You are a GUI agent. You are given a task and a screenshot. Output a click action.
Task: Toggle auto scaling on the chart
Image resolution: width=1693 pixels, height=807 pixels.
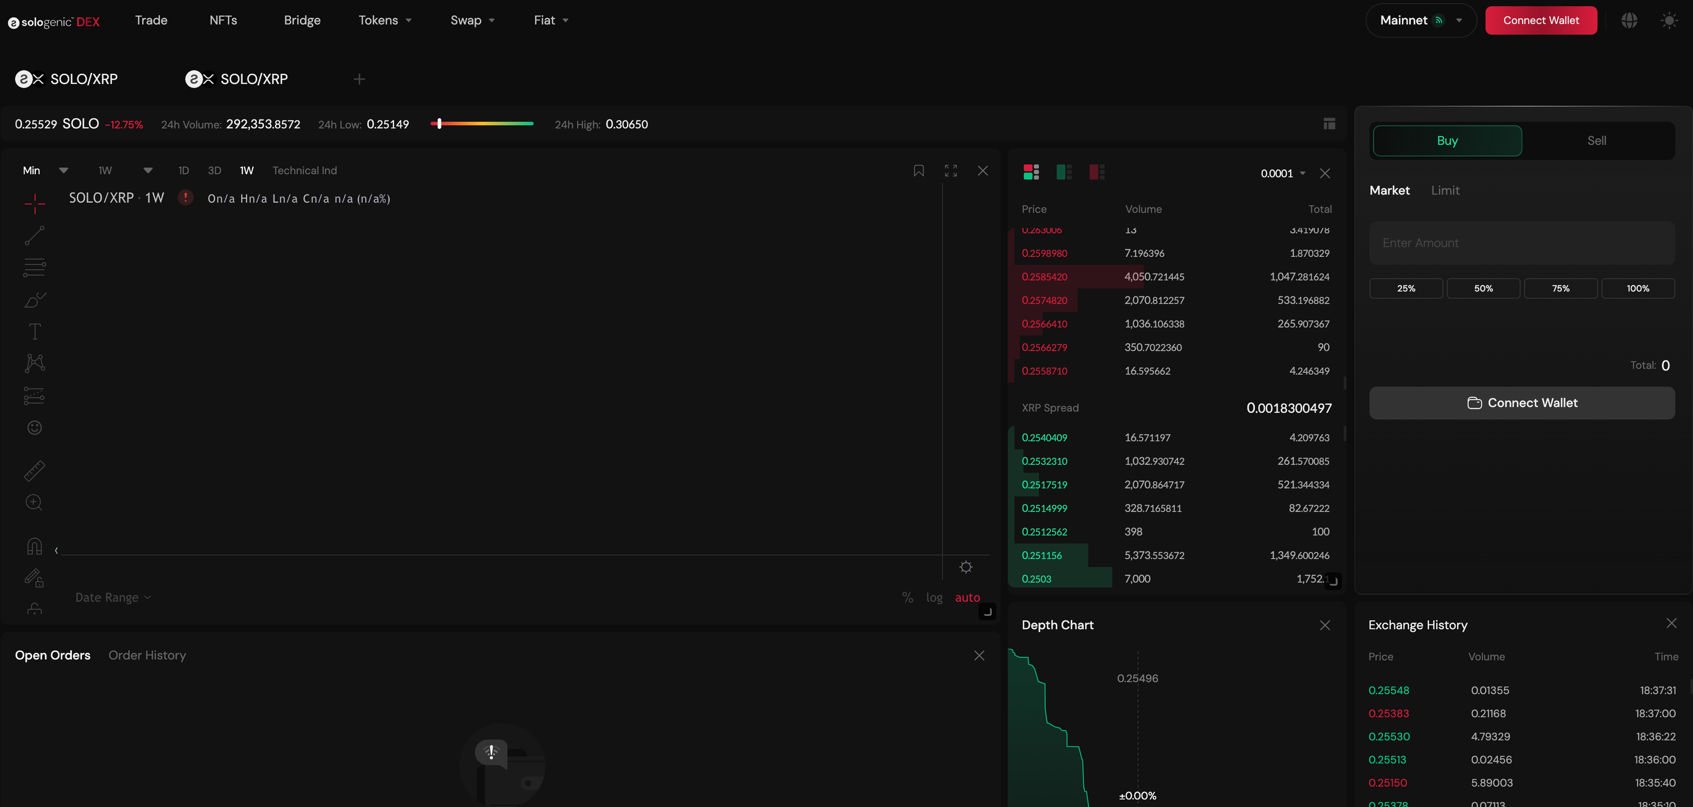[967, 597]
